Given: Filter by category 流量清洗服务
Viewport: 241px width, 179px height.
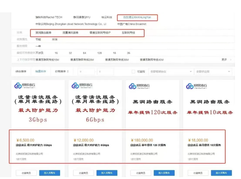Looking at the screenshot, I should [70, 33].
